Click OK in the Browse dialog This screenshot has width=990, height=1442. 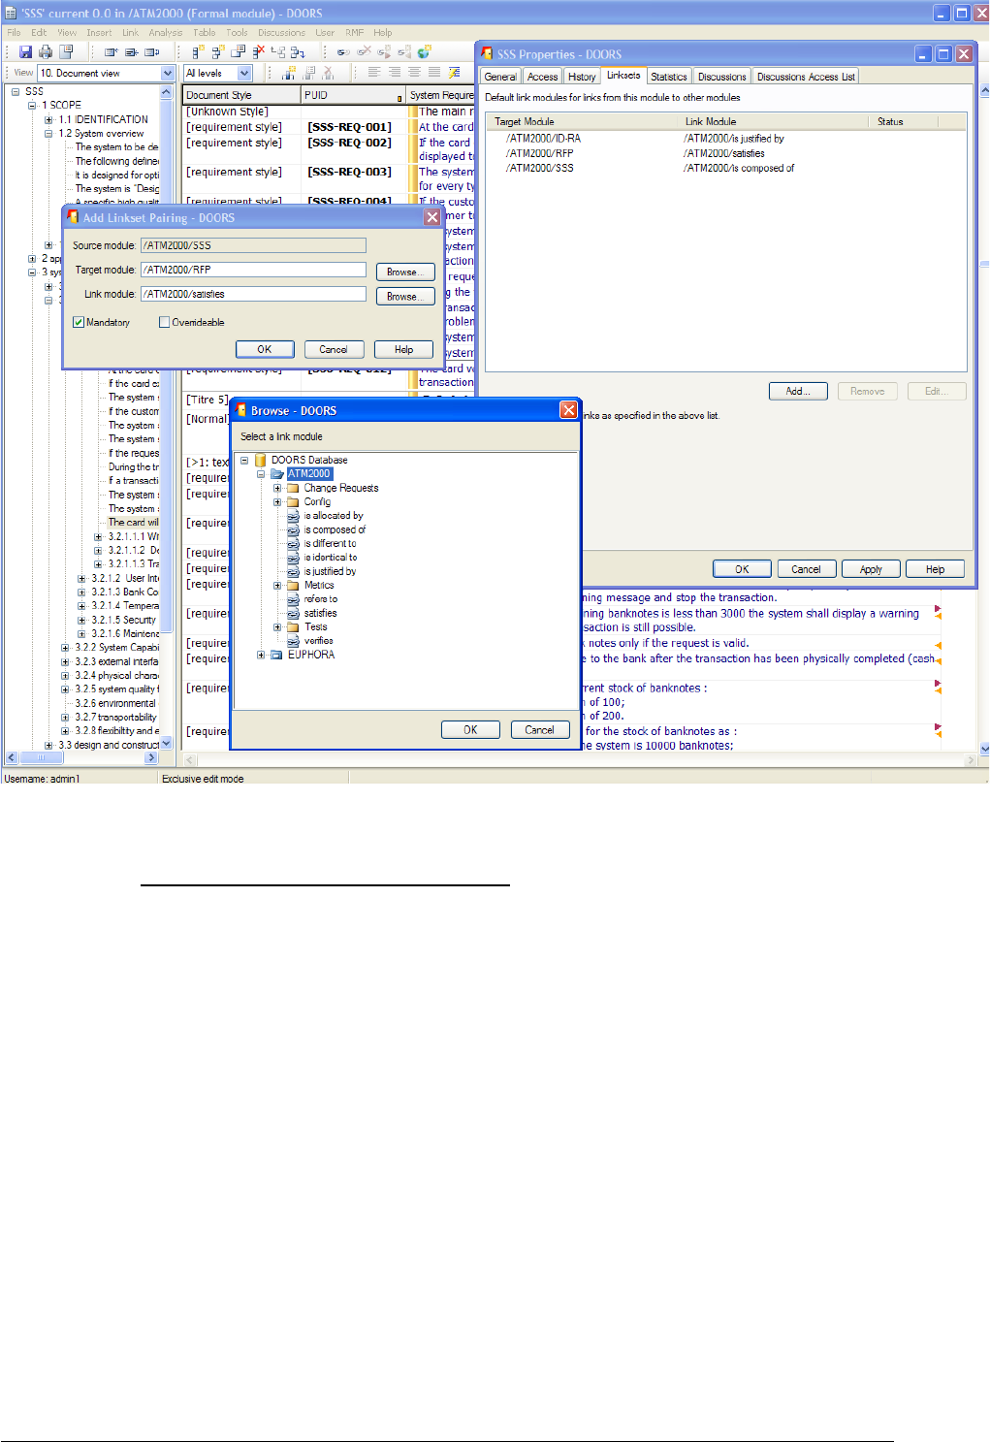pyautogui.click(x=470, y=730)
